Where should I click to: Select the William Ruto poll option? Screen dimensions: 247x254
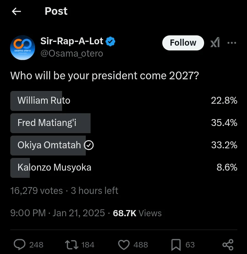click(x=124, y=101)
